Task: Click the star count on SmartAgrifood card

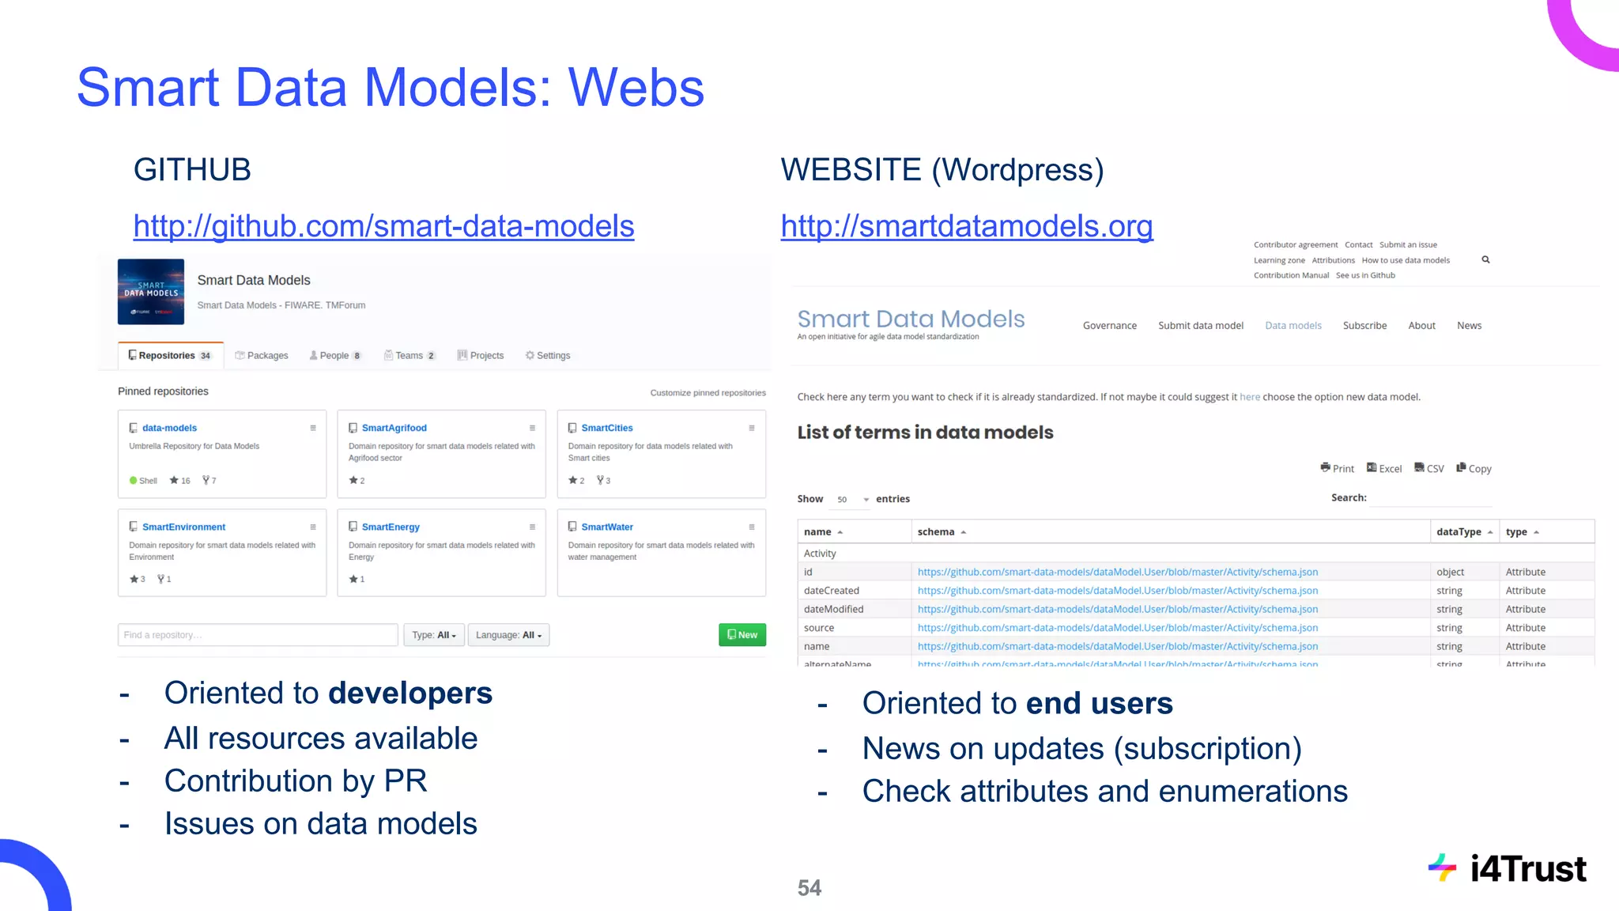Action: [x=357, y=481]
